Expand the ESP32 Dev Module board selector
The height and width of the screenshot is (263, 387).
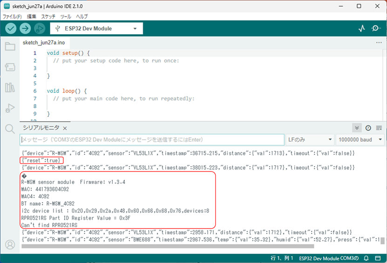point(96,28)
